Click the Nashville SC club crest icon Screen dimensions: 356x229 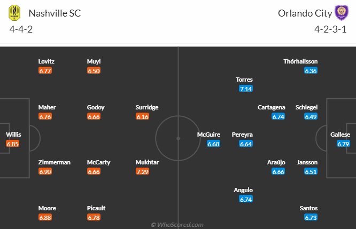pyautogui.click(x=14, y=13)
